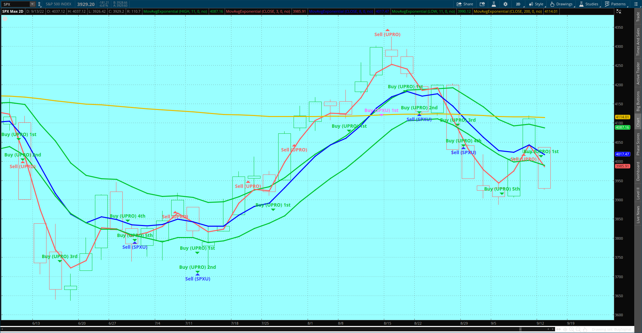
Task: Open the Level II side tab
Action: pyautogui.click(x=638, y=193)
